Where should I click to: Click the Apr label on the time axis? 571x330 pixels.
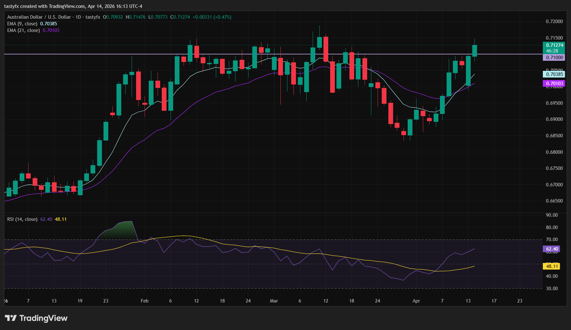pos(416,301)
